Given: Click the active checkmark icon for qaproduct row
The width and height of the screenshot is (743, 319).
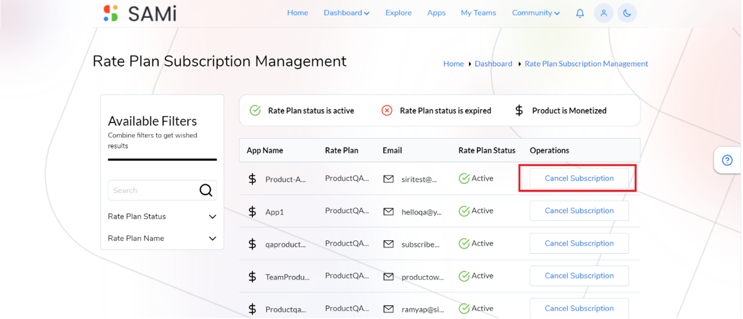Looking at the screenshot, I should click(x=464, y=243).
